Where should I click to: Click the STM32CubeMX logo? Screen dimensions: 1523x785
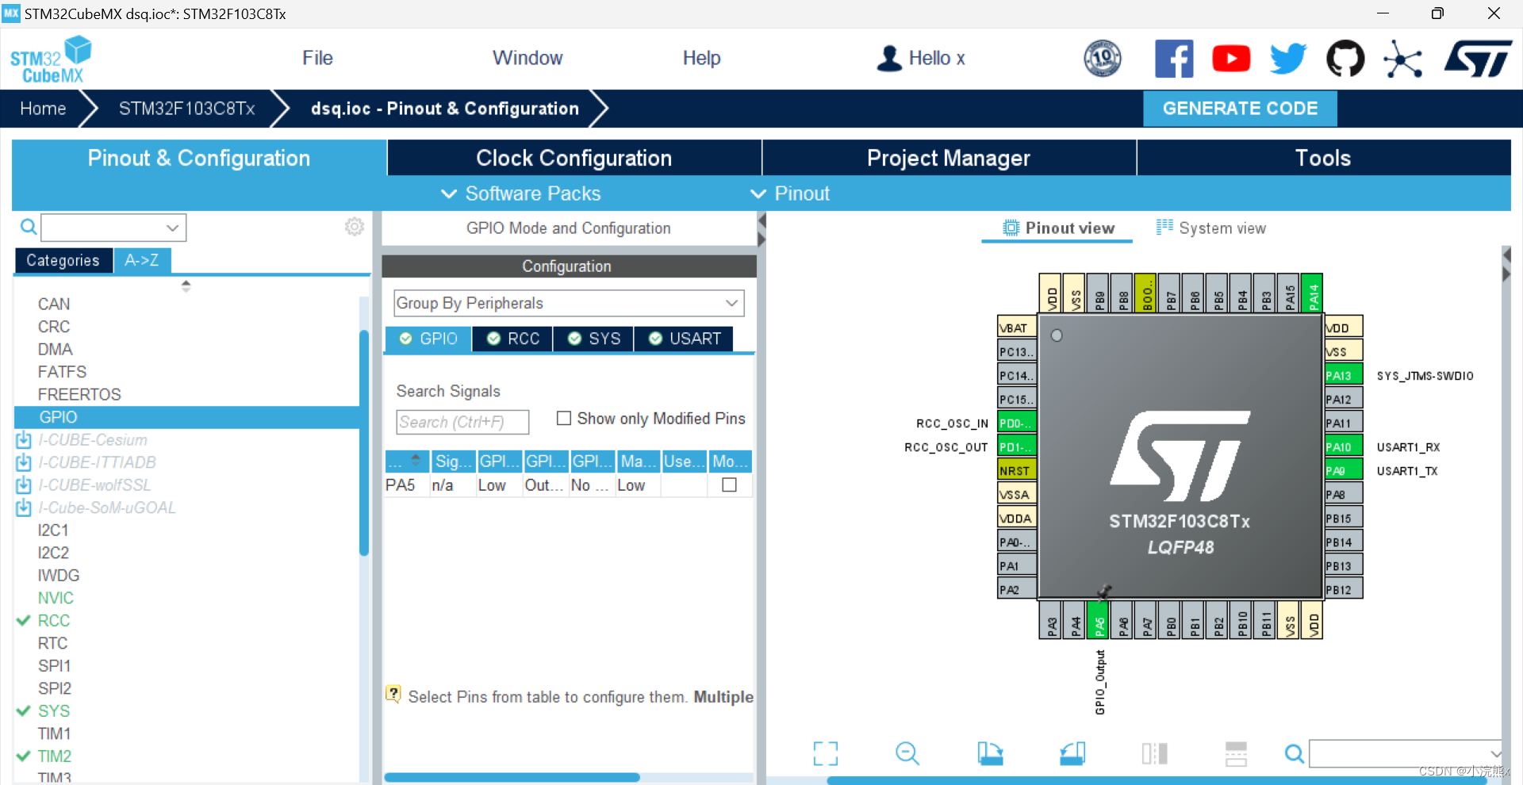(51, 59)
